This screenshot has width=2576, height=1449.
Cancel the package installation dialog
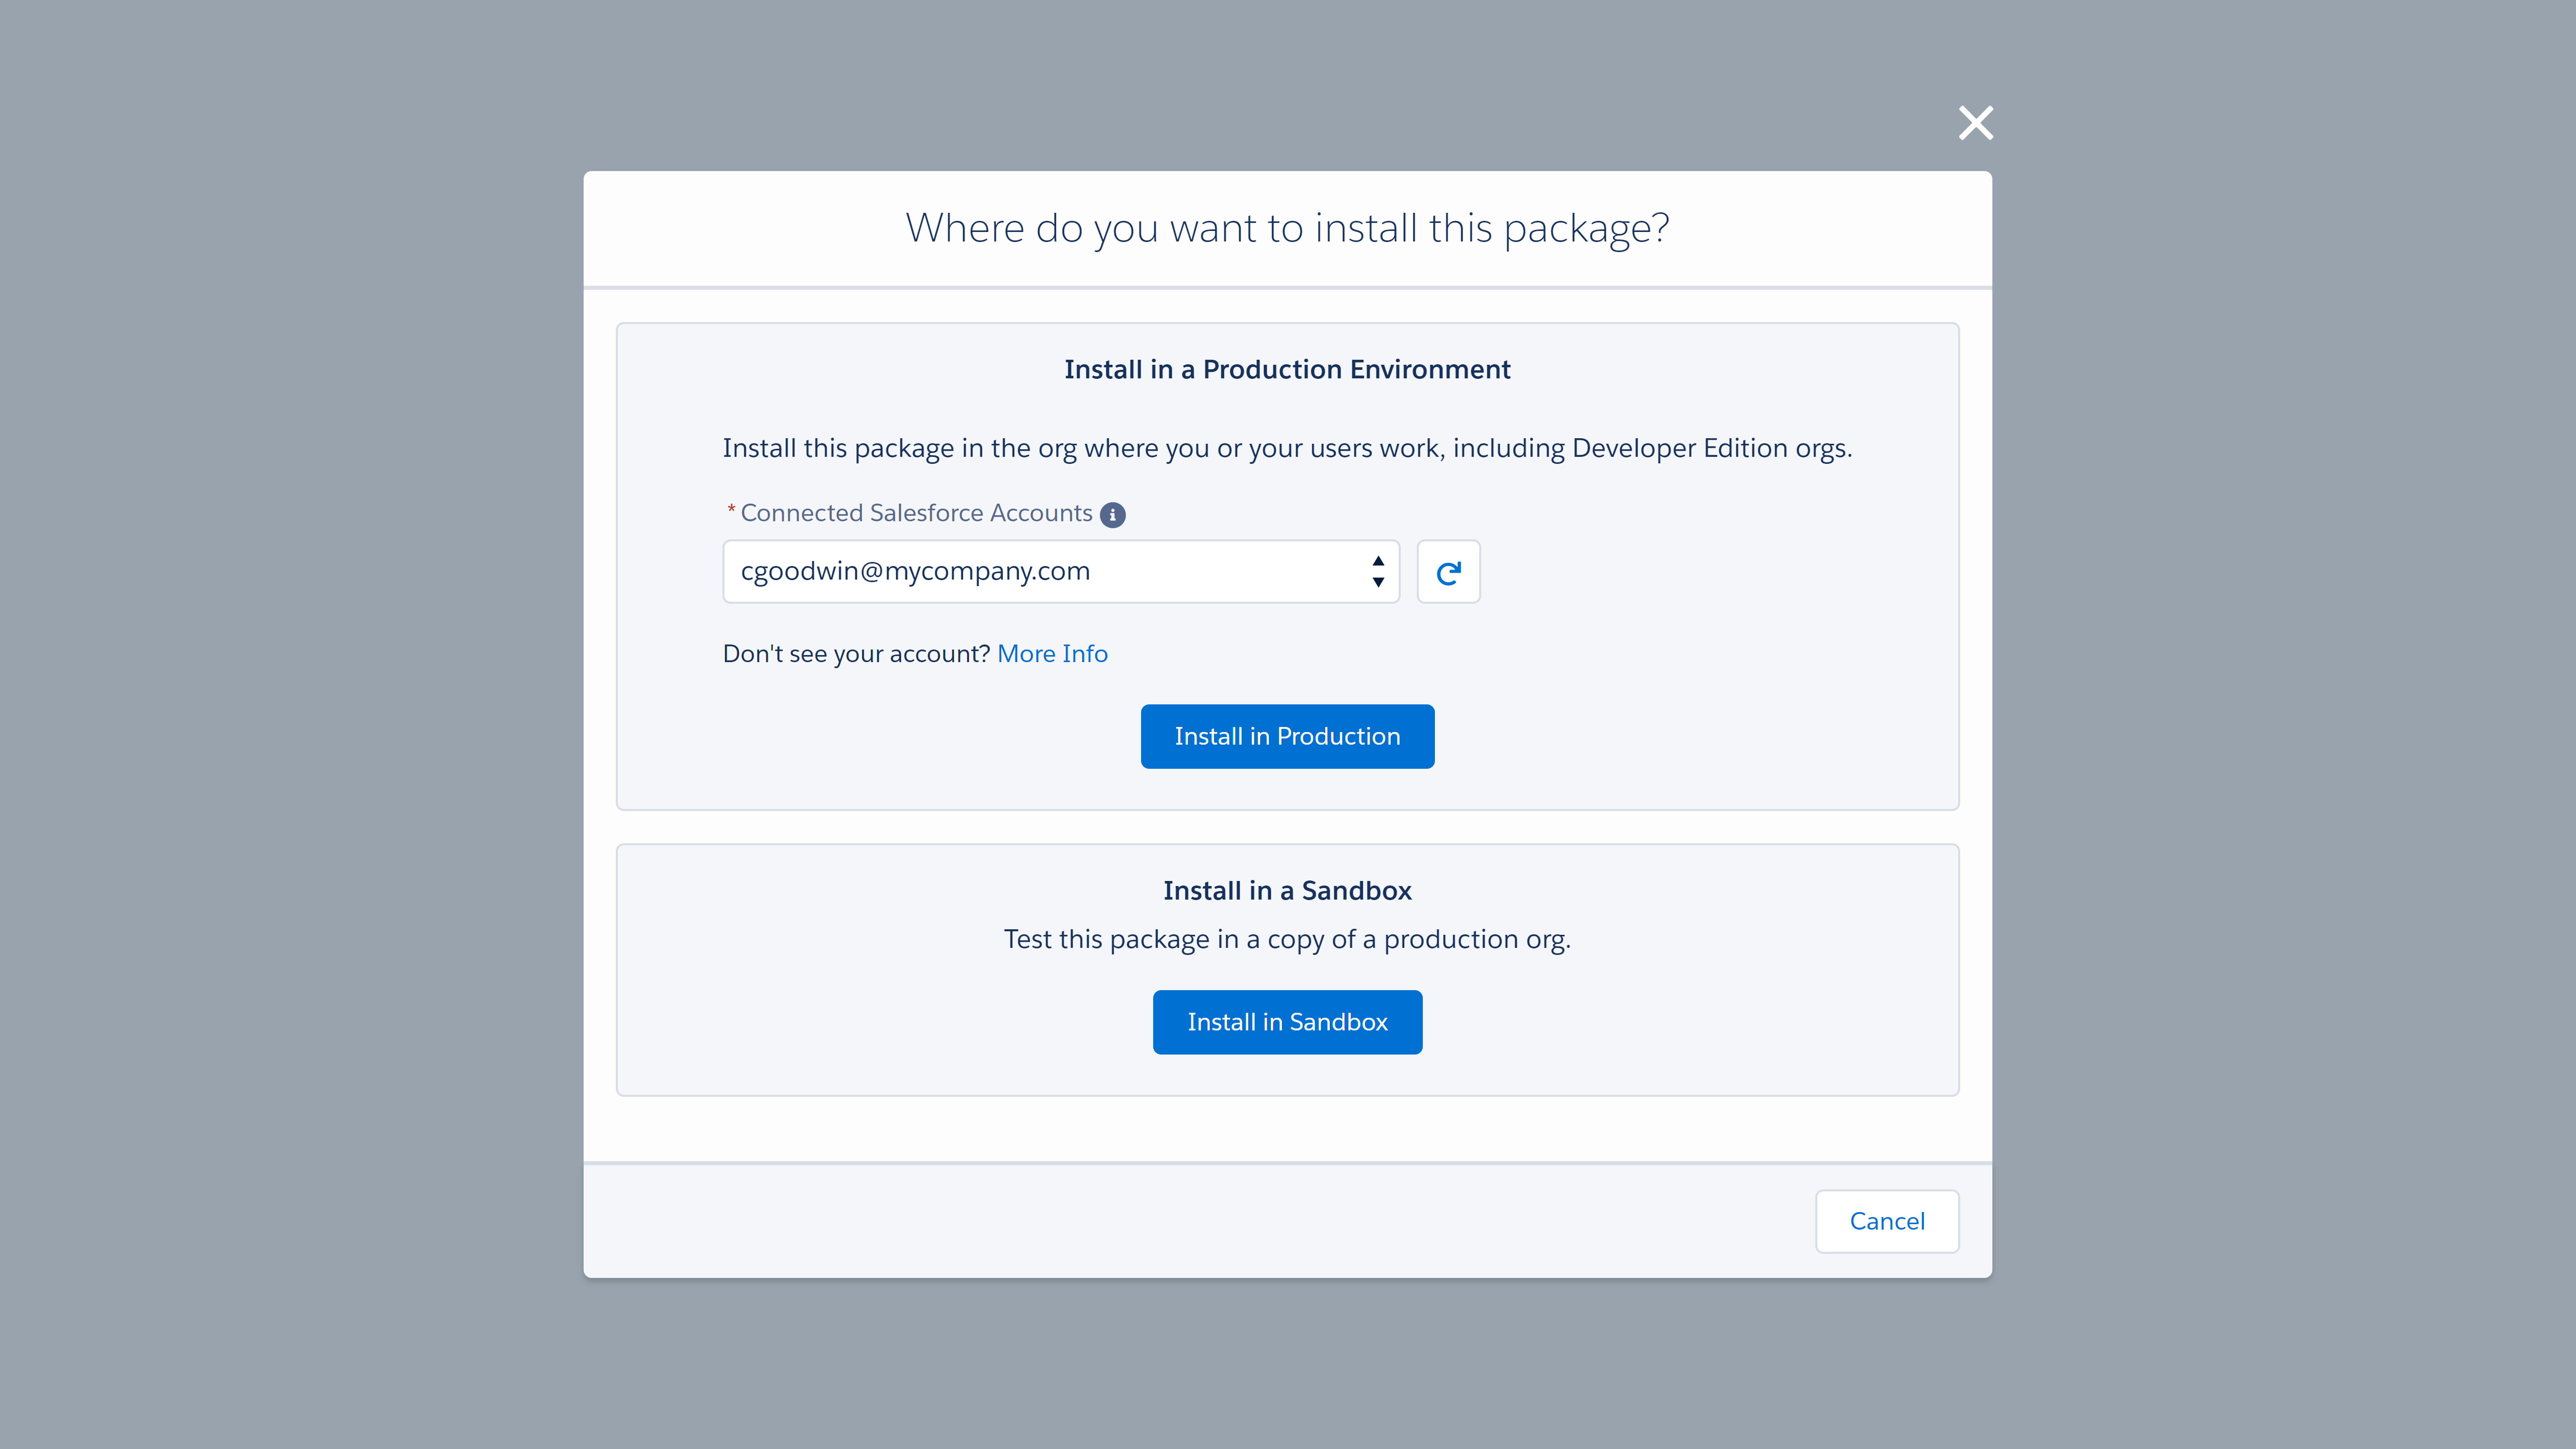(1887, 1221)
